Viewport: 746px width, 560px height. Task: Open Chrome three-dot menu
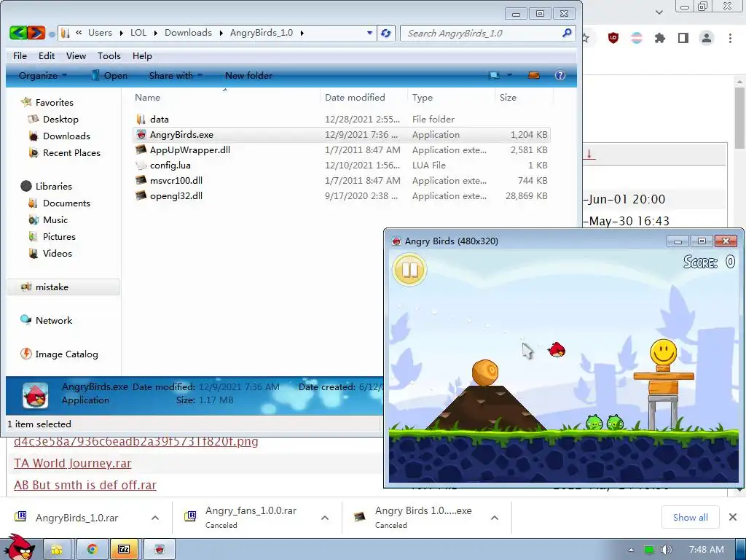[x=730, y=38]
